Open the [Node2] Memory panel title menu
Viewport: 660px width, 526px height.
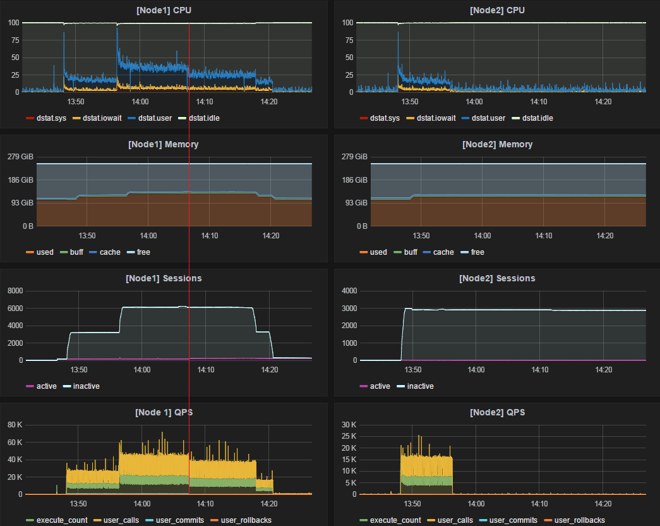pyautogui.click(x=497, y=145)
